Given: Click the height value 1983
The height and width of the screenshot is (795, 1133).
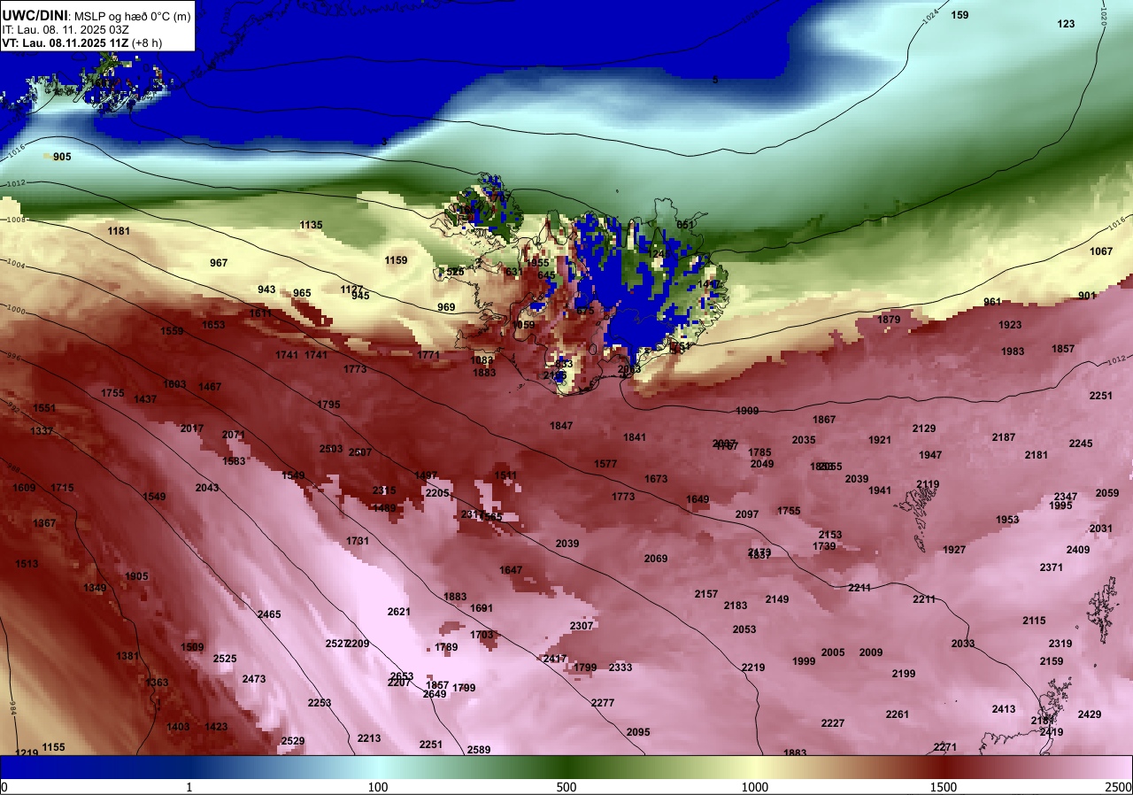Looking at the screenshot, I should point(1013,351).
